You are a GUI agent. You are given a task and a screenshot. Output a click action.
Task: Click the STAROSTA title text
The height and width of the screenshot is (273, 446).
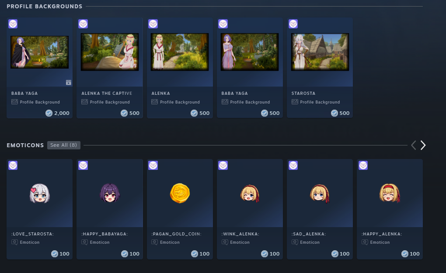303,93
